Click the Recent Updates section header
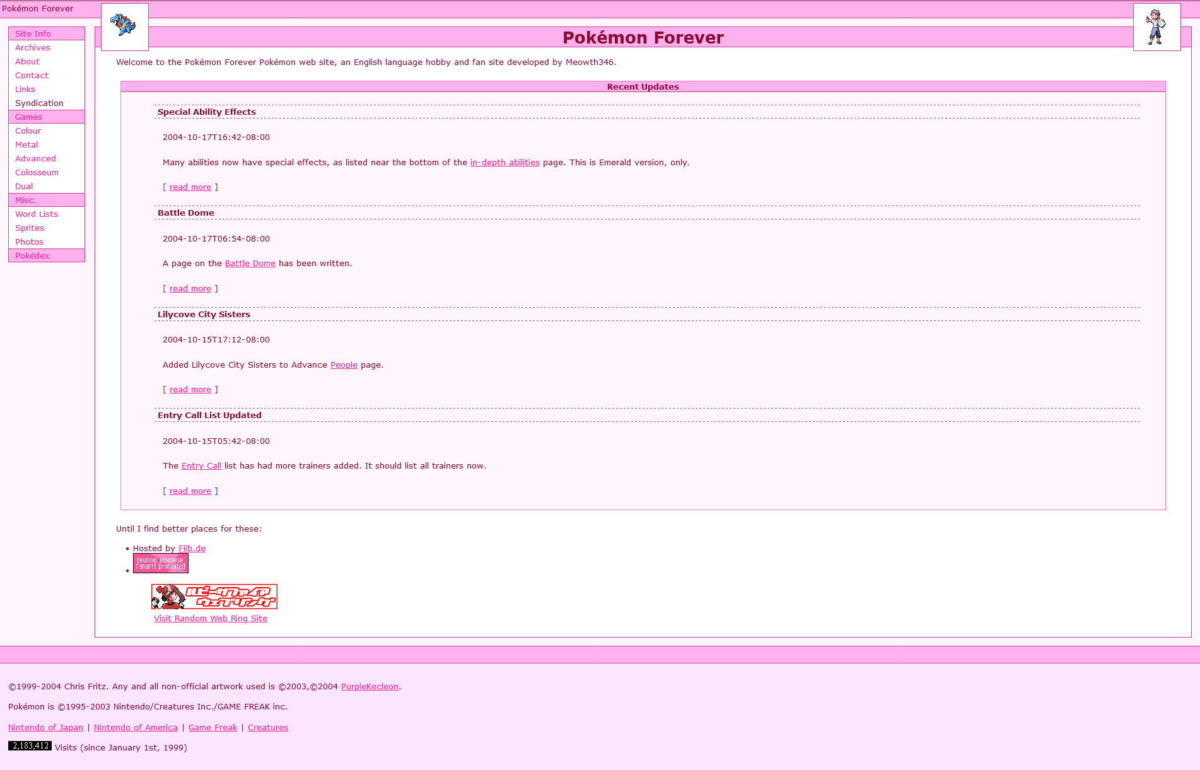The width and height of the screenshot is (1200, 770). click(x=643, y=86)
